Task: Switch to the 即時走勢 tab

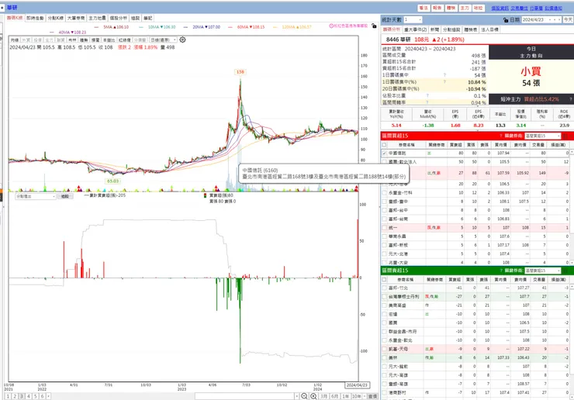Action: (35, 18)
